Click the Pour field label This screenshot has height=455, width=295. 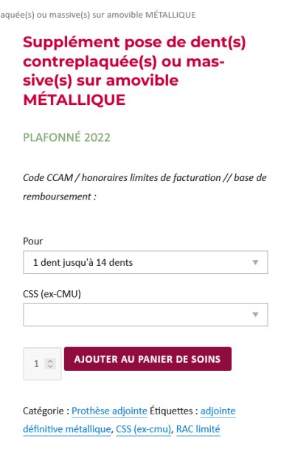[32, 241]
